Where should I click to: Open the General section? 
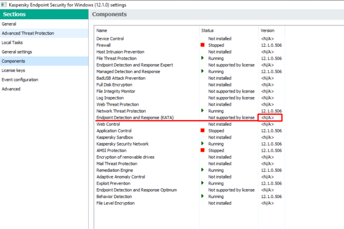coord(9,24)
